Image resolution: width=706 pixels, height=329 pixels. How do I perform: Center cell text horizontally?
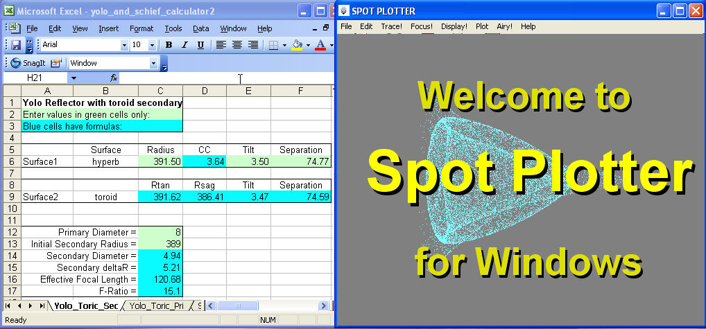236,45
